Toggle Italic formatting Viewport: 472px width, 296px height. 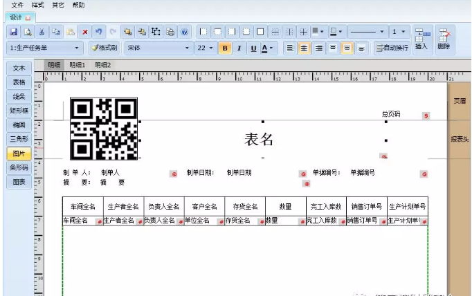point(239,48)
